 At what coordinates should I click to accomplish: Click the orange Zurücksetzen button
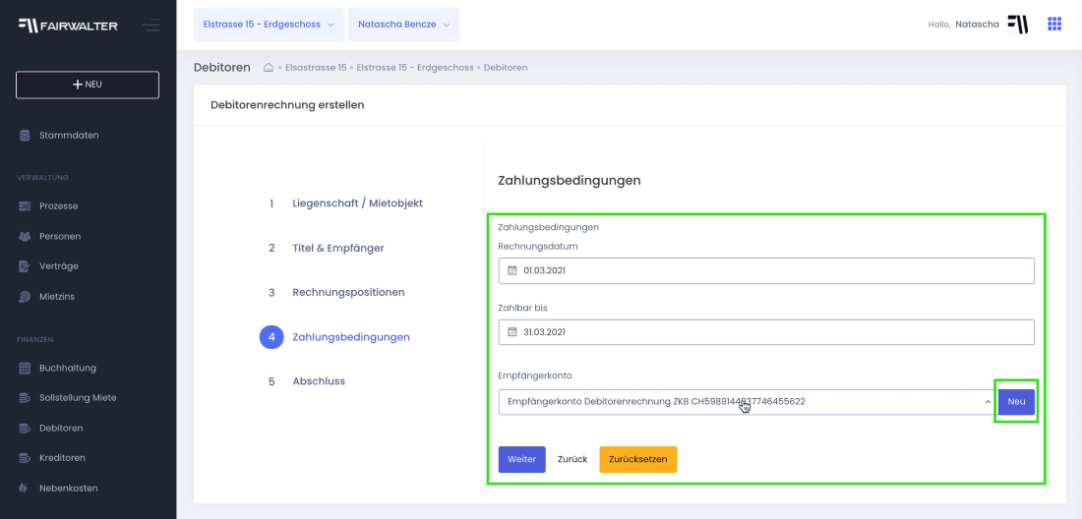tap(637, 460)
